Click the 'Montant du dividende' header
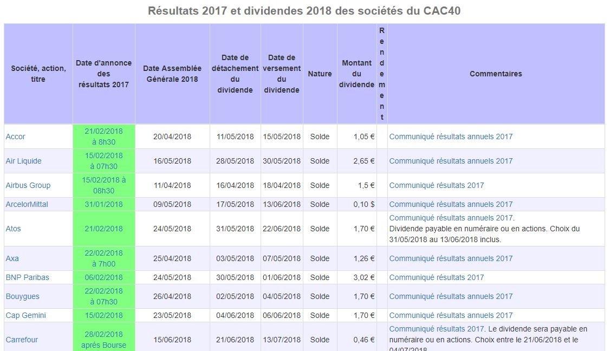Viewport: 610px width, 351px height. 357,74
